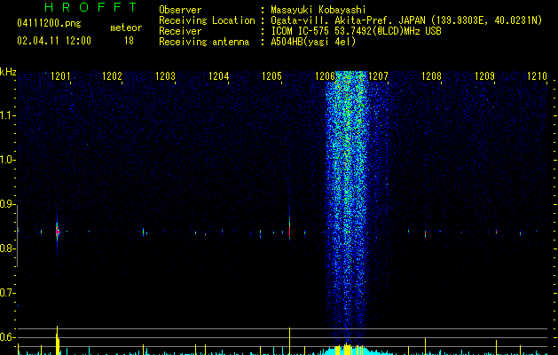Click the Receiving Location label
The height and width of the screenshot is (355, 558).
point(207,20)
